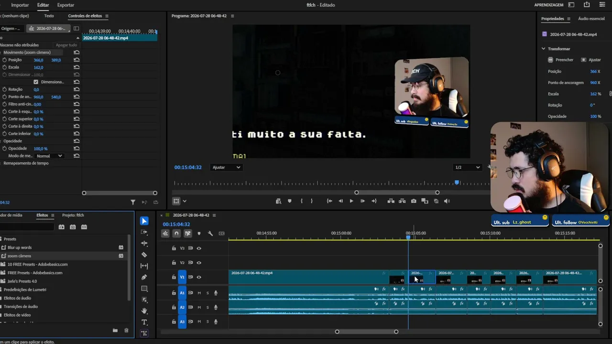Select the Pen tool

point(144,277)
